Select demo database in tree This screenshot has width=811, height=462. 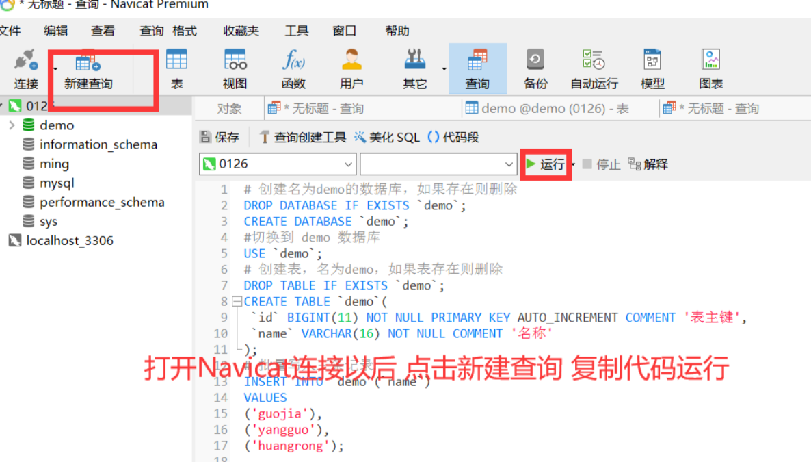(x=57, y=125)
